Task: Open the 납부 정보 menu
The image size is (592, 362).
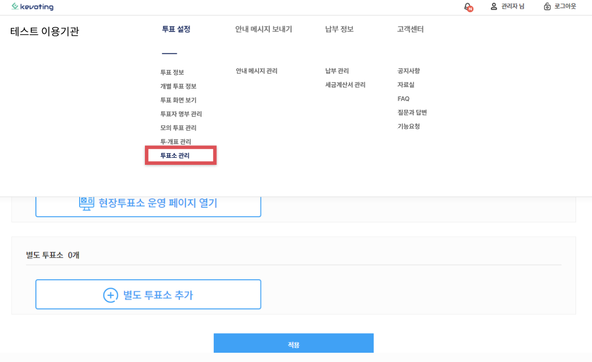Action: (x=339, y=29)
